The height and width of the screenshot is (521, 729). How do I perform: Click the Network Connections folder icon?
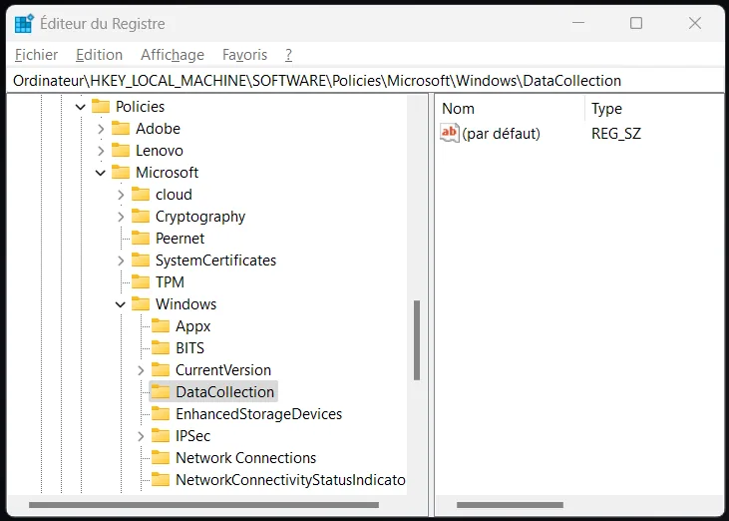pyautogui.click(x=161, y=458)
